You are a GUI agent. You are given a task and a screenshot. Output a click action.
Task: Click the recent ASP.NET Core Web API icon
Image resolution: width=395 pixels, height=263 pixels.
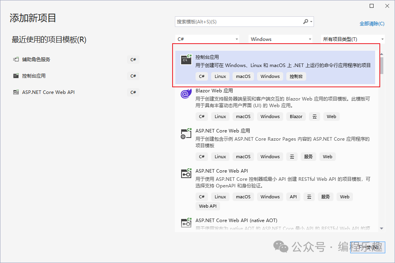[16, 92]
